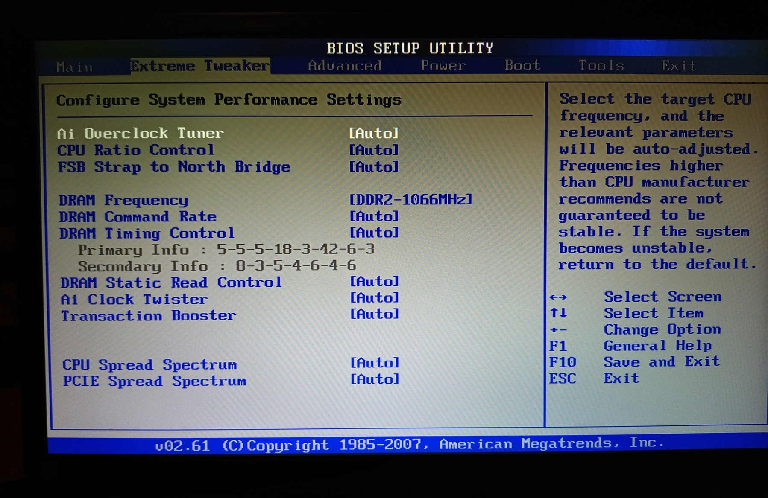Change CPU Ratio Control [Auto] value
The image size is (768, 498).
[374, 150]
